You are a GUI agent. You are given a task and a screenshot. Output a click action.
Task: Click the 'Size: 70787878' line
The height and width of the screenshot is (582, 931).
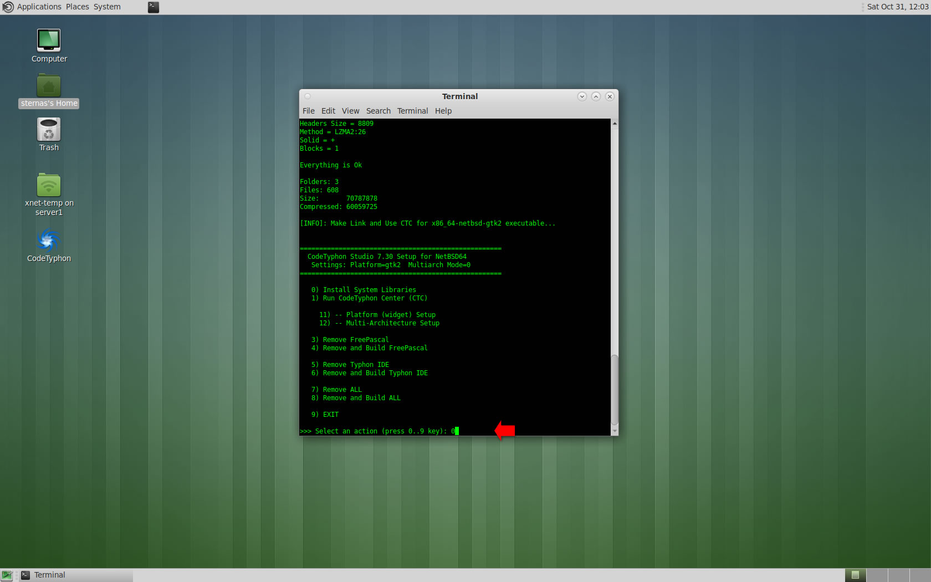(339, 198)
